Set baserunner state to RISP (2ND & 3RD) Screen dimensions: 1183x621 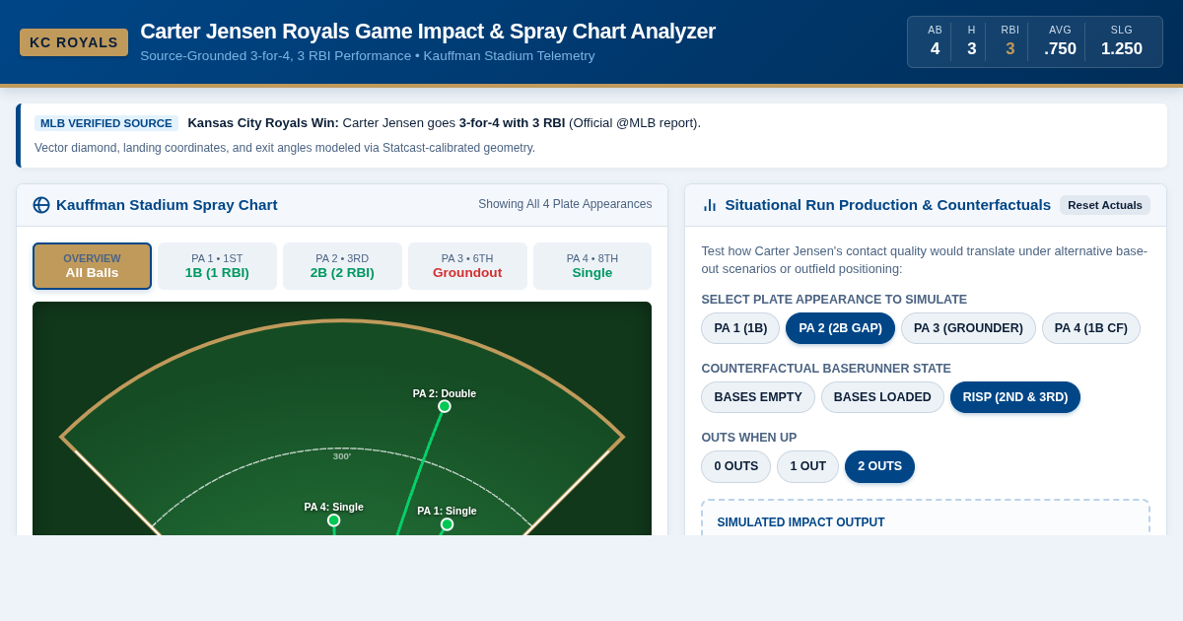pos(1015,397)
